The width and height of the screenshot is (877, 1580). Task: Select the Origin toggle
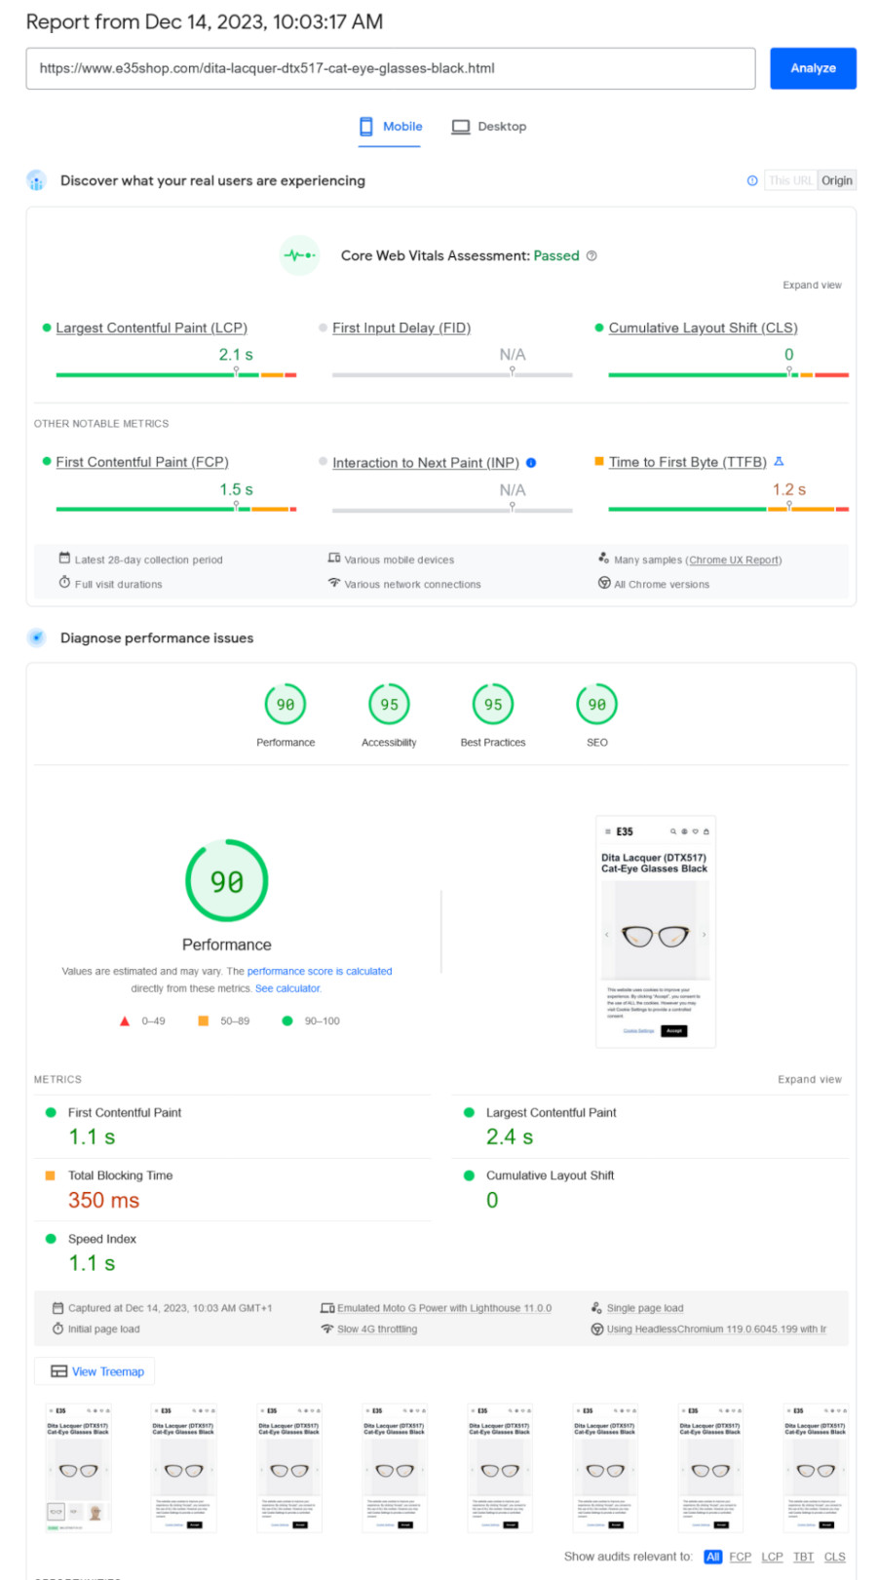point(836,180)
